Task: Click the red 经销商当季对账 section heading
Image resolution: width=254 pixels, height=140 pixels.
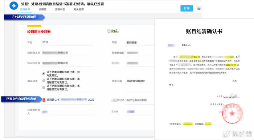Action: (39, 32)
